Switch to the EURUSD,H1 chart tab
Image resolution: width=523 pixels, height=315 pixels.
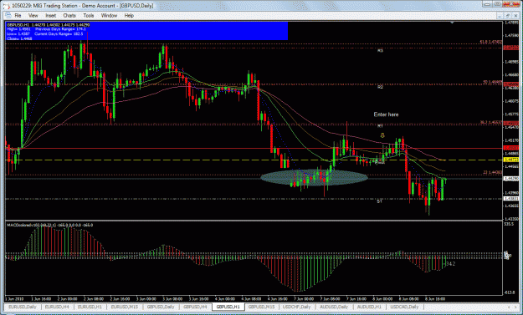point(90,307)
